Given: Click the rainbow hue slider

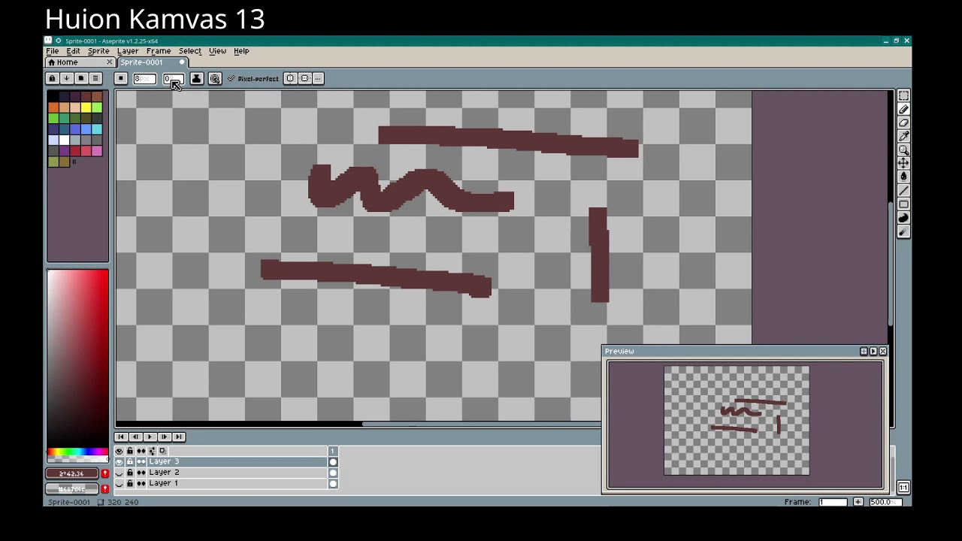Looking at the screenshot, I should click(77, 452).
